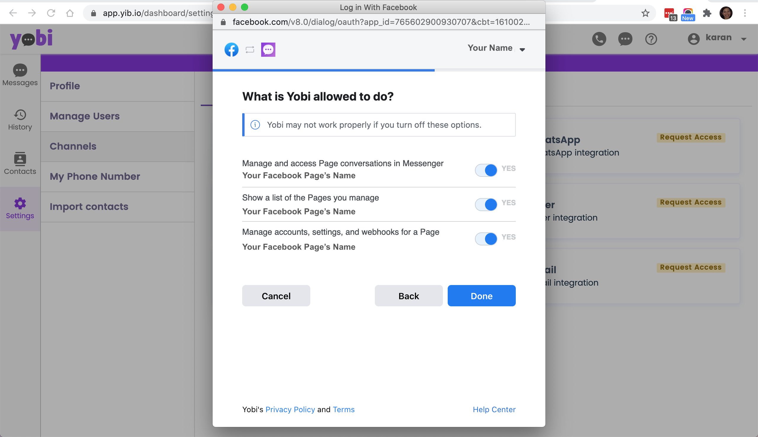Viewport: 758px width, 437px height.
Task: Open Messages in Yobi sidebar
Action: tap(20, 75)
